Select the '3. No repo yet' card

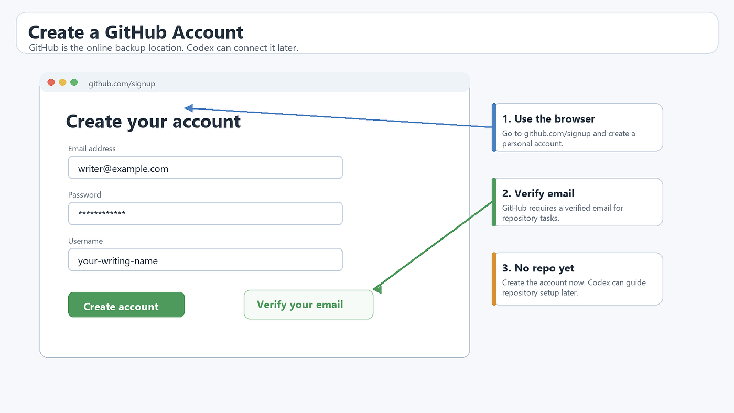(x=577, y=279)
